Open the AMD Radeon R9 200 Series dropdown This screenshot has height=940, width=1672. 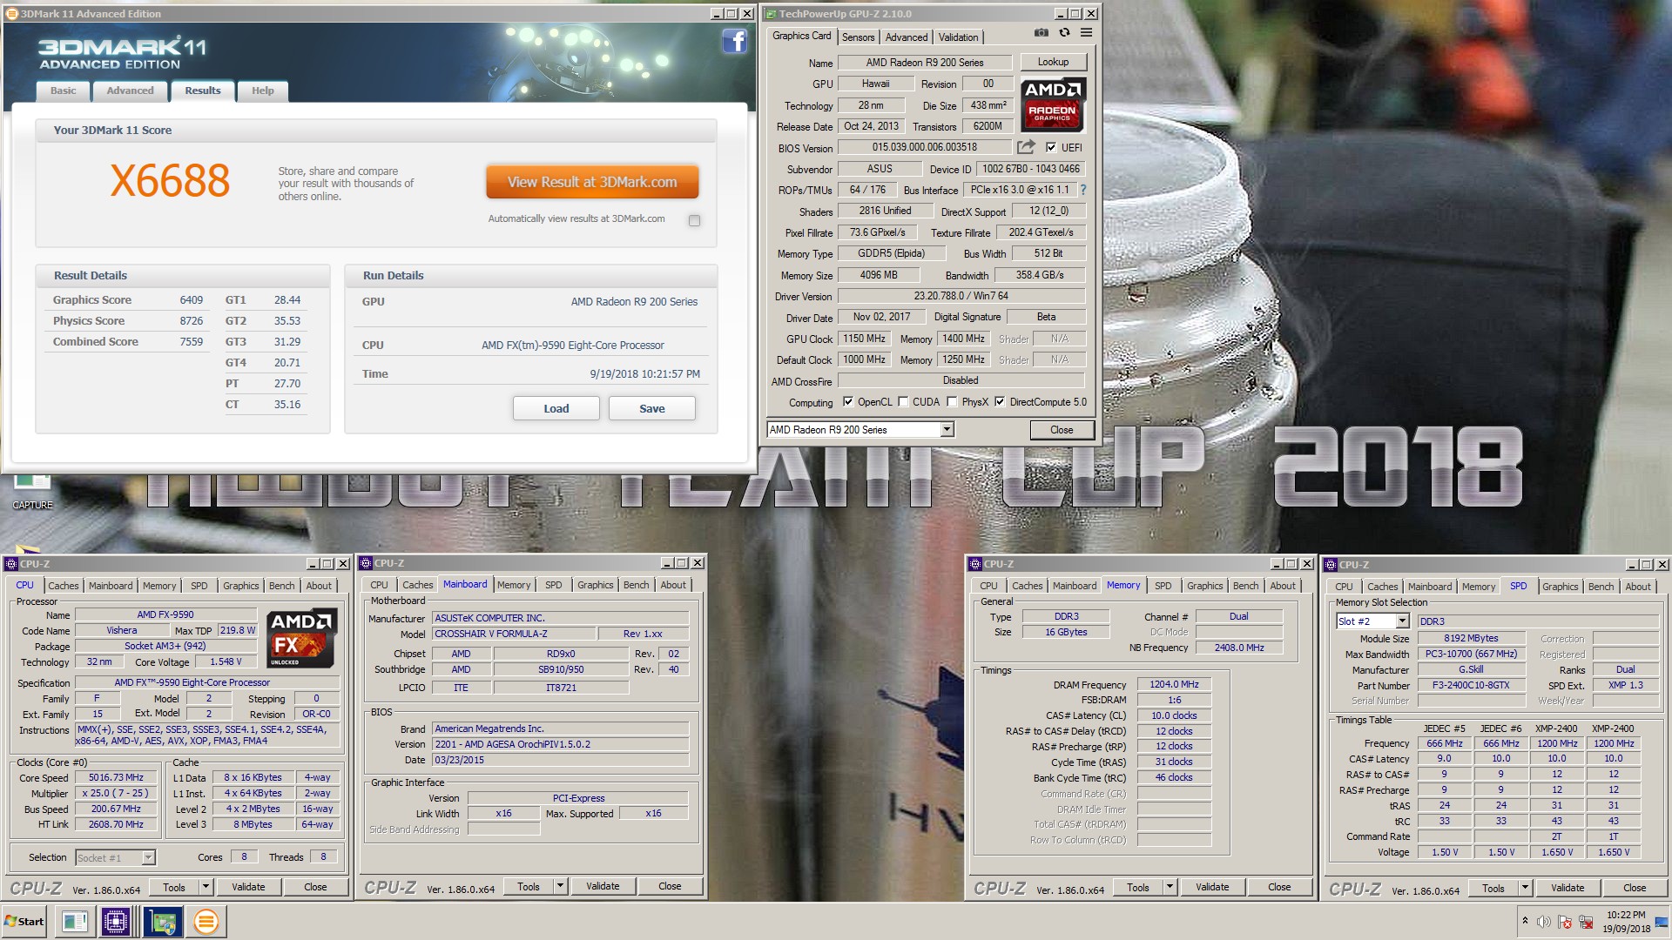click(947, 430)
